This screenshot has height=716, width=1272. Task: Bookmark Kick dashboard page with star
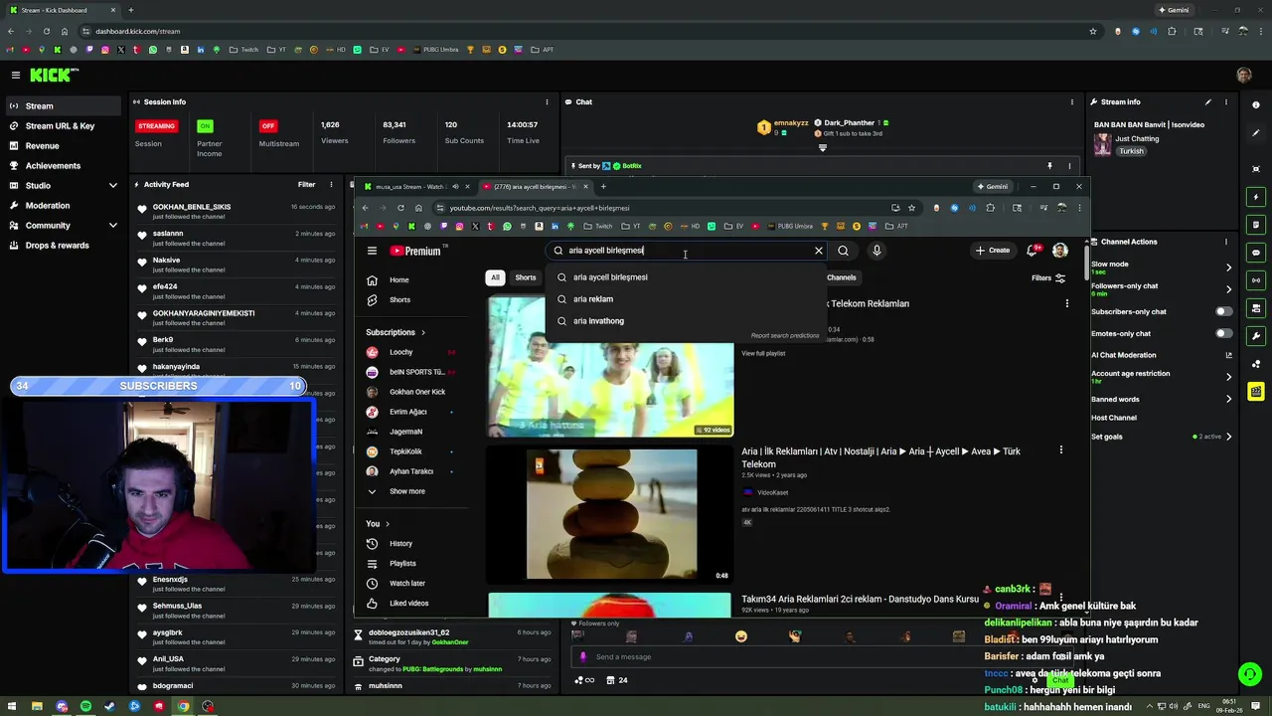[1093, 32]
